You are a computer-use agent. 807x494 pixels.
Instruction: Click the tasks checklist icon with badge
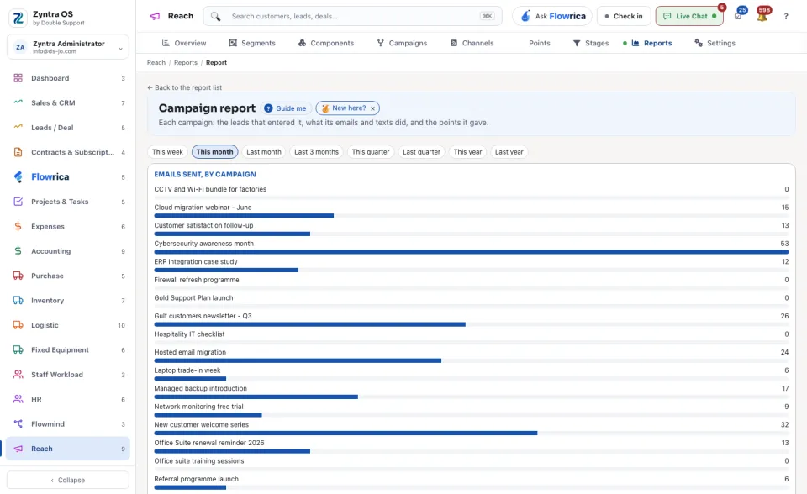(x=739, y=16)
